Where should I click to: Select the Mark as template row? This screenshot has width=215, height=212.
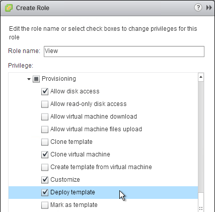tap(103, 205)
